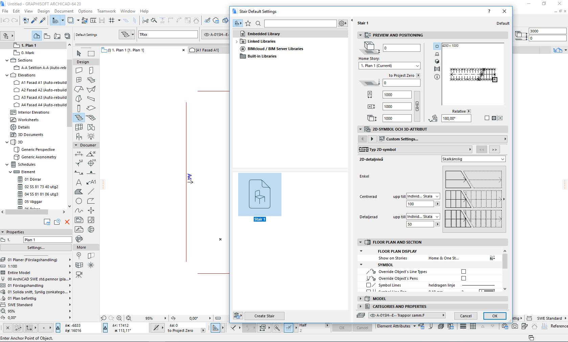This screenshot has height=342, width=568.
Task: Open the Home Story dropdown
Action: tap(389, 66)
